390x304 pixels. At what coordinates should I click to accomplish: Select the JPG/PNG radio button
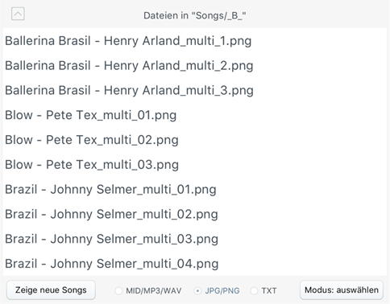pyautogui.click(x=197, y=291)
